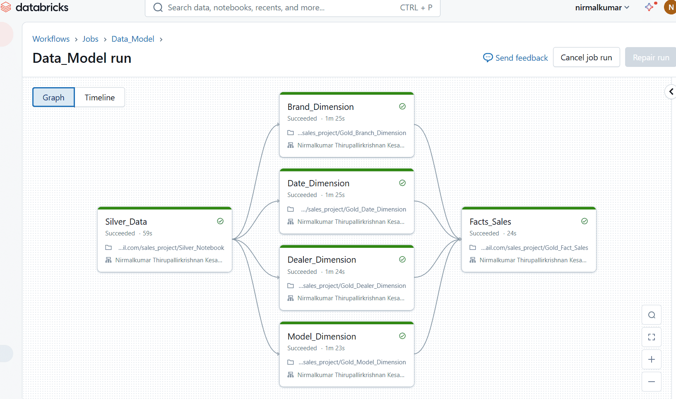Click Gold_Date_Dimension notebook path
Screen dimensions: 676x399
[354, 209]
